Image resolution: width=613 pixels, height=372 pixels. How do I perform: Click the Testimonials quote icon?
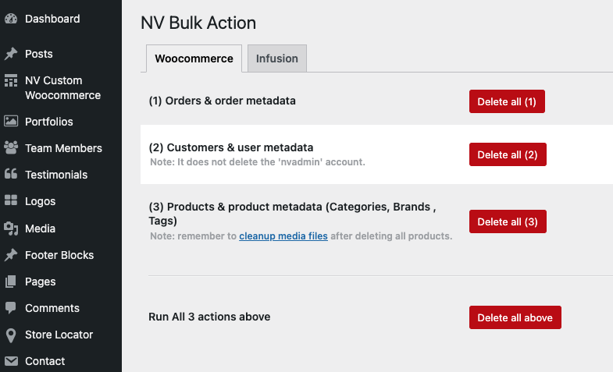pyautogui.click(x=11, y=175)
